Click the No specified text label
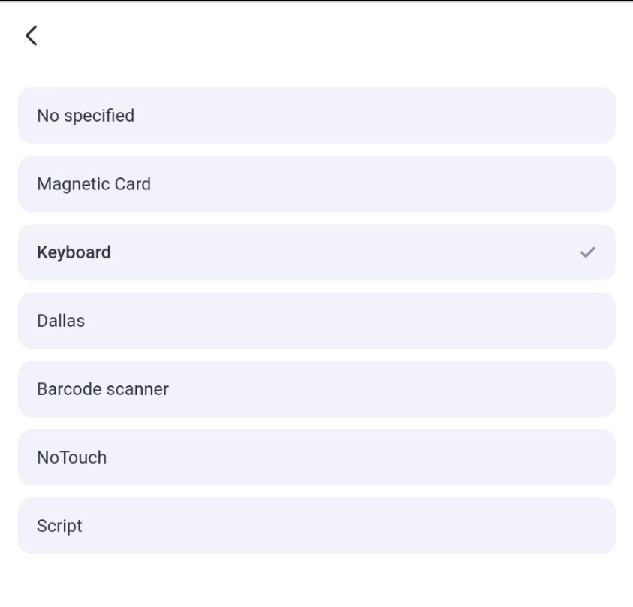633x607 pixels. (86, 116)
